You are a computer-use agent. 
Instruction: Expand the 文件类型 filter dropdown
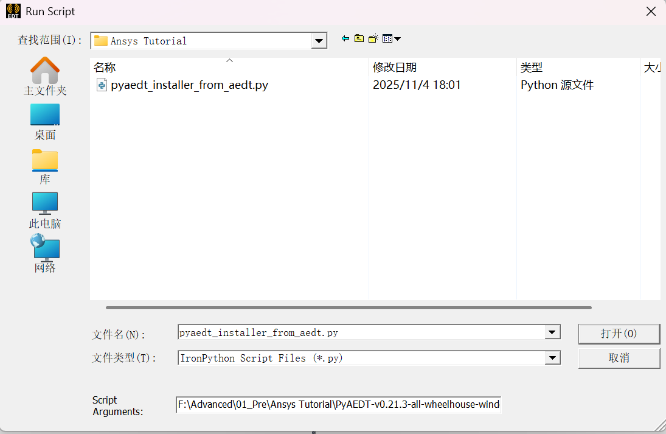coord(552,358)
